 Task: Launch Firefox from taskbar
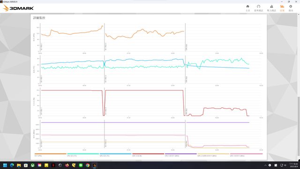(x=67, y=165)
